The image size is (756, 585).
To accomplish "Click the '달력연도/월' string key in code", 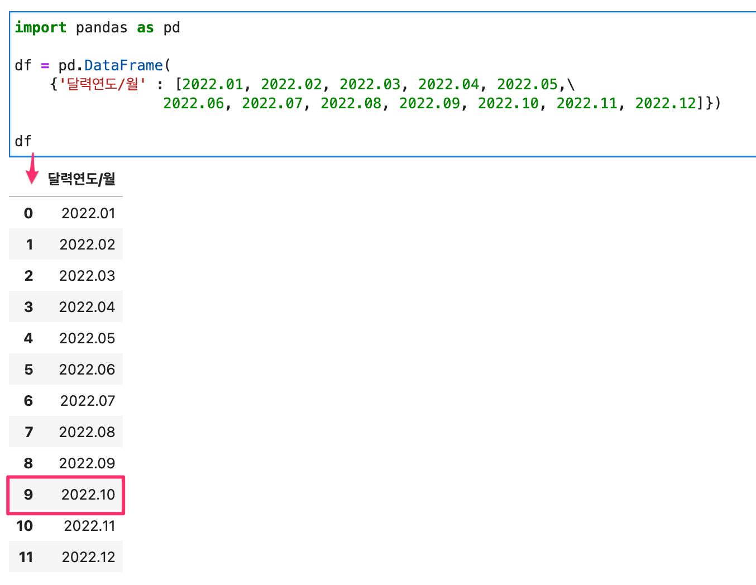I will [x=103, y=84].
